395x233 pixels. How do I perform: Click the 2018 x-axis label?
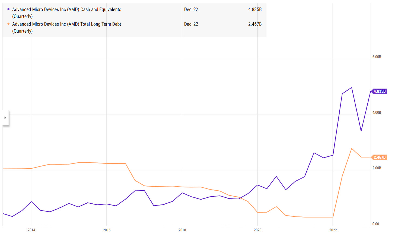(x=182, y=230)
